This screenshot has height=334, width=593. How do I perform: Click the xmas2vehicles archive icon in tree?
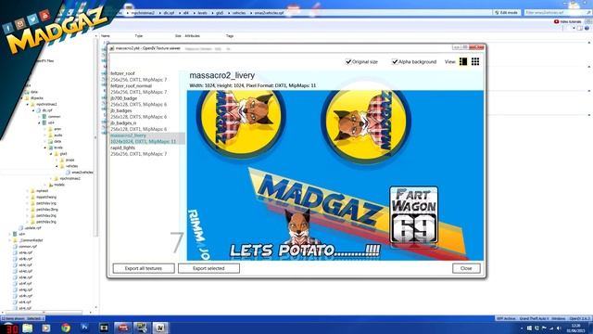point(68,173)
